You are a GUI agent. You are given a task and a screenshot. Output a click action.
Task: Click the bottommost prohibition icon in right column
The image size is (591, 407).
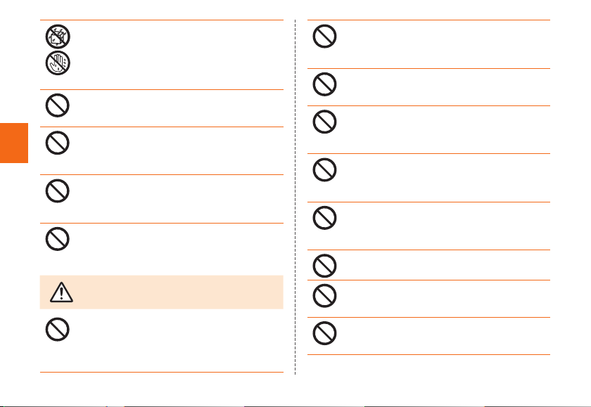tap(324, 333)
